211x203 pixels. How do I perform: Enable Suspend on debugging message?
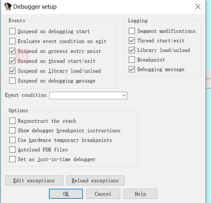12,81
